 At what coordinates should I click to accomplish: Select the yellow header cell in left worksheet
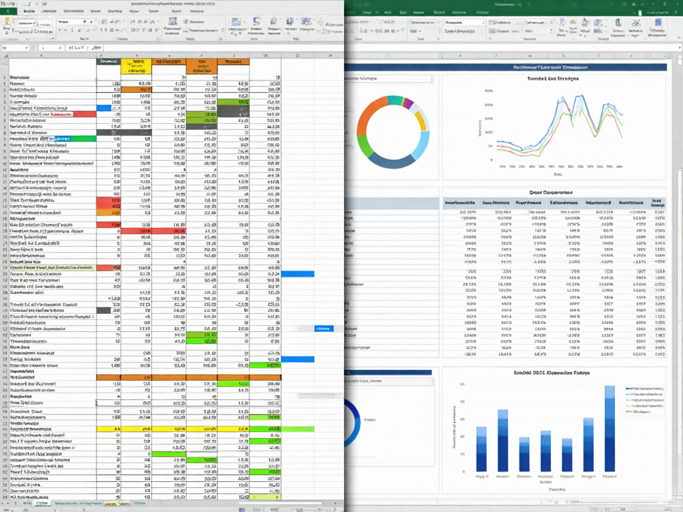136,66
